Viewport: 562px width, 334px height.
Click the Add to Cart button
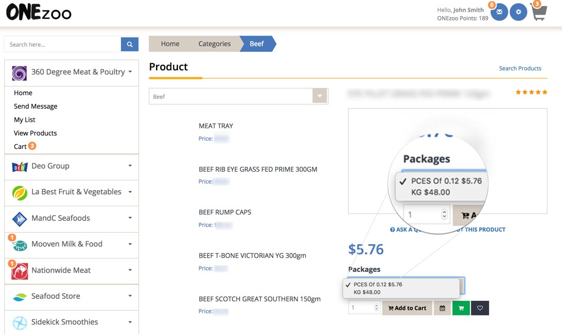click(x=407, y=308)
